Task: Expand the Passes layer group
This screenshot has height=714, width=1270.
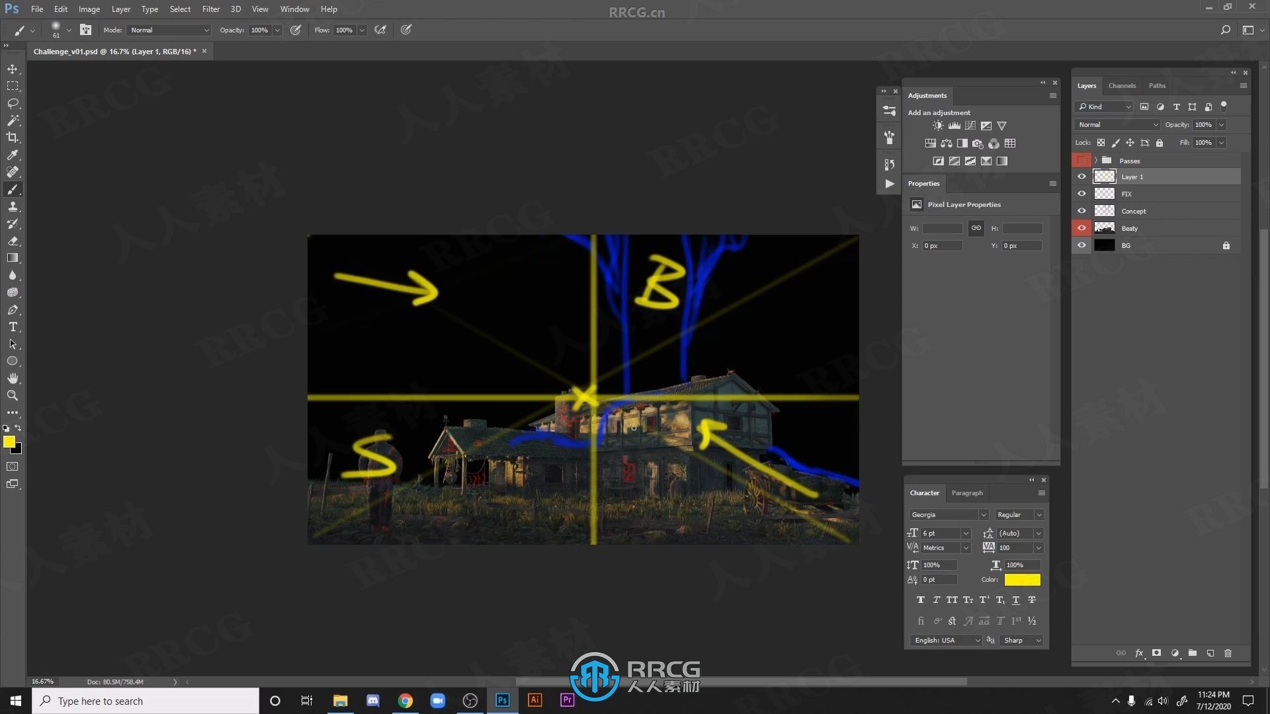Action: (x=1097, y=159)
